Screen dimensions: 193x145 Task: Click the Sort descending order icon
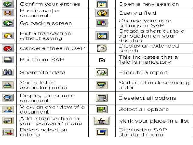point(102,85)
